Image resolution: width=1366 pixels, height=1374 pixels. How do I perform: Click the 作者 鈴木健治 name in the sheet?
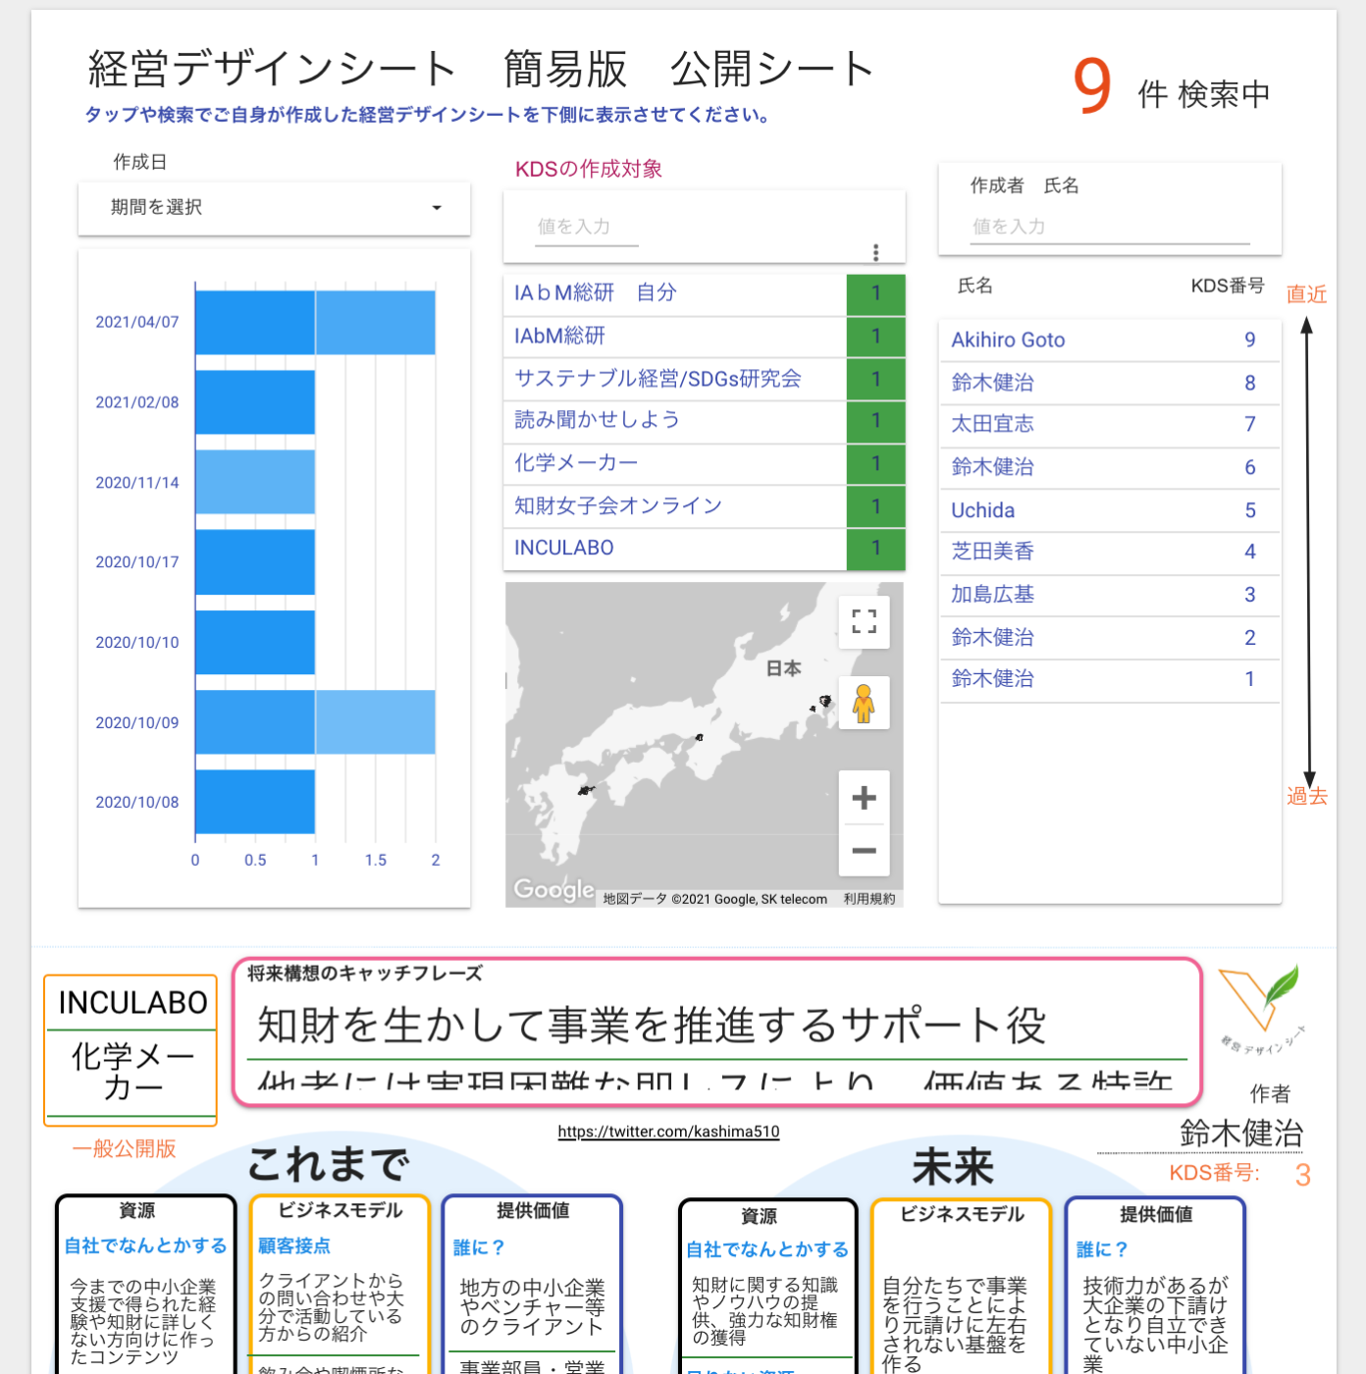tap(1241, 1133)
